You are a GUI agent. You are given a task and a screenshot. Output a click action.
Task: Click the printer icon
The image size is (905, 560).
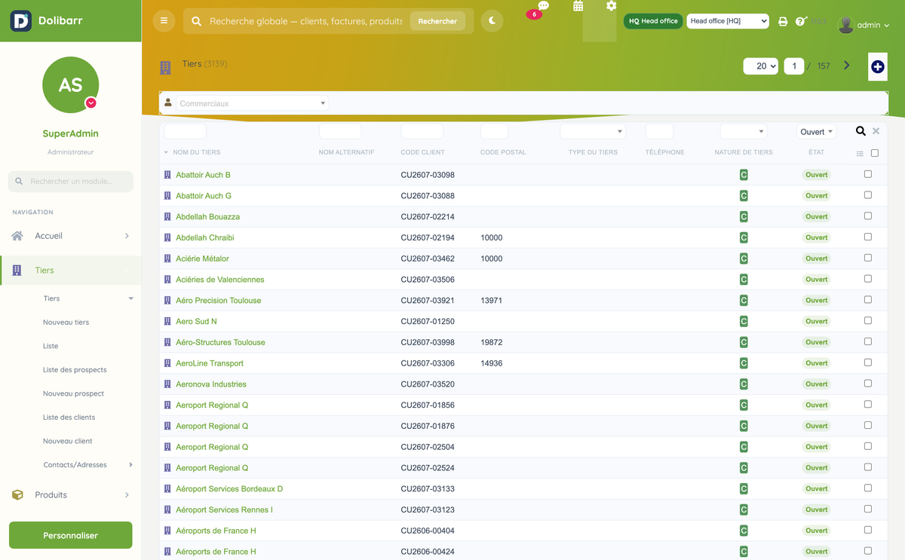click(x=783, y=22)
